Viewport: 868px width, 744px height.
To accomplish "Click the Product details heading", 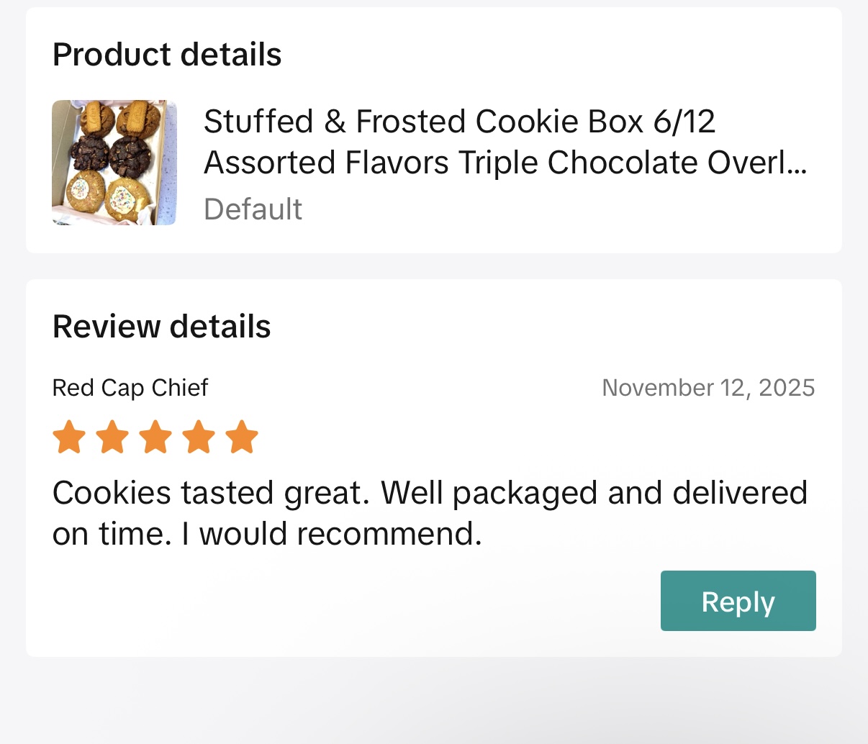I will (x=167, y=55).
